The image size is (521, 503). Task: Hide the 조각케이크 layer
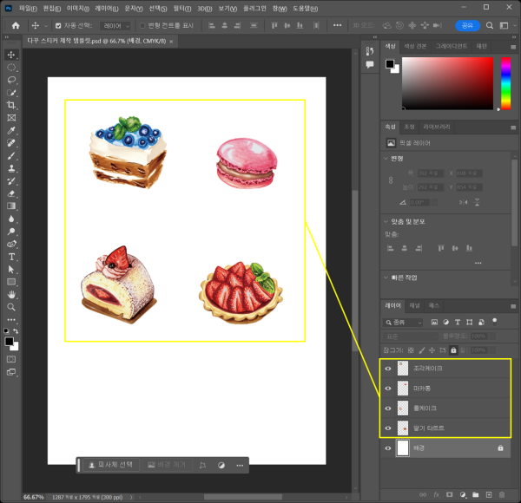click(x=388, y=369)
